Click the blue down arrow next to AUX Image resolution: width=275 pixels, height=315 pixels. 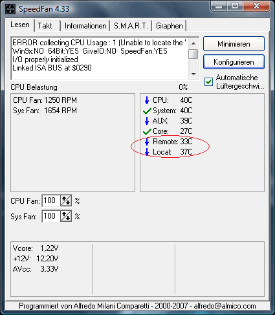[x=147, y=121]
